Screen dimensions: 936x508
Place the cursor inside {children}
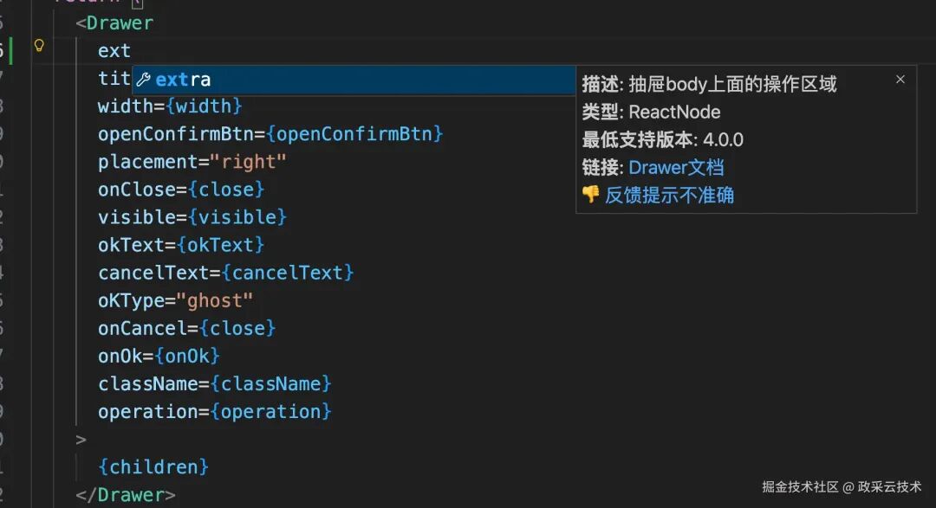154,466
